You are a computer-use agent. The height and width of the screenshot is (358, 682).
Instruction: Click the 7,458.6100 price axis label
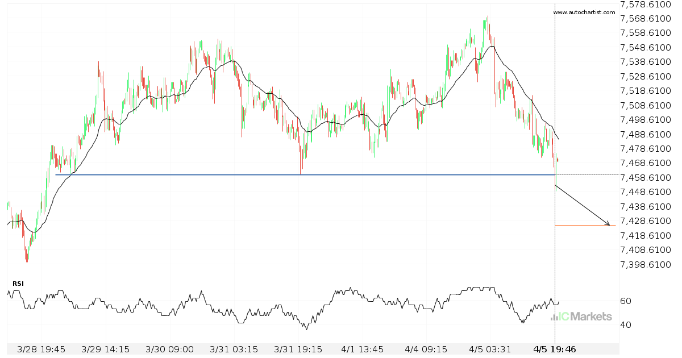pyautogui.click(x=647, y=177)
